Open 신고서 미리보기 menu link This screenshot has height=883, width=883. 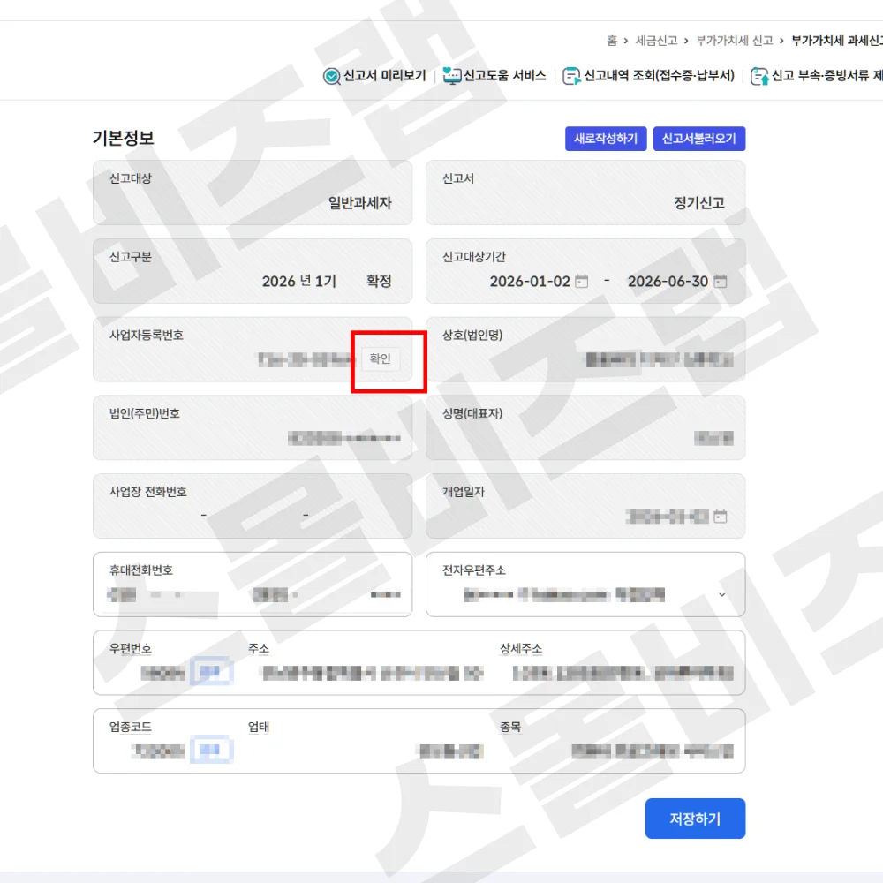[385, 75]
